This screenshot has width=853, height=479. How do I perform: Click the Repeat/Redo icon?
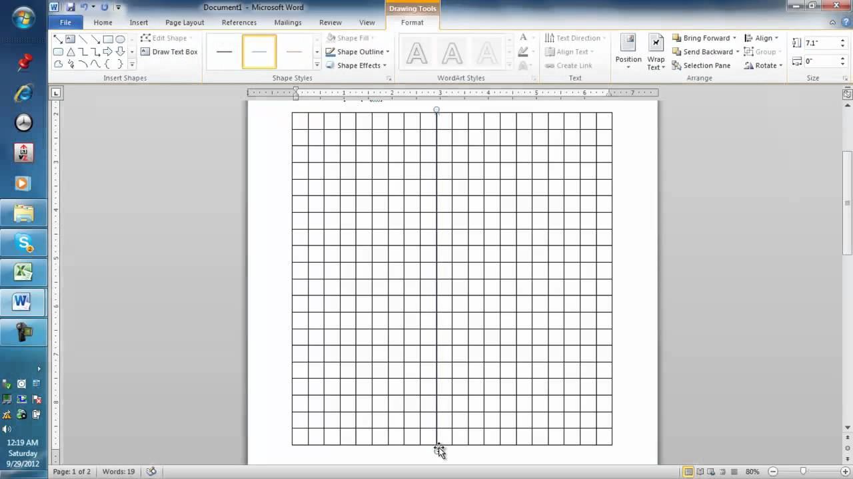click(x=105, y=7)
